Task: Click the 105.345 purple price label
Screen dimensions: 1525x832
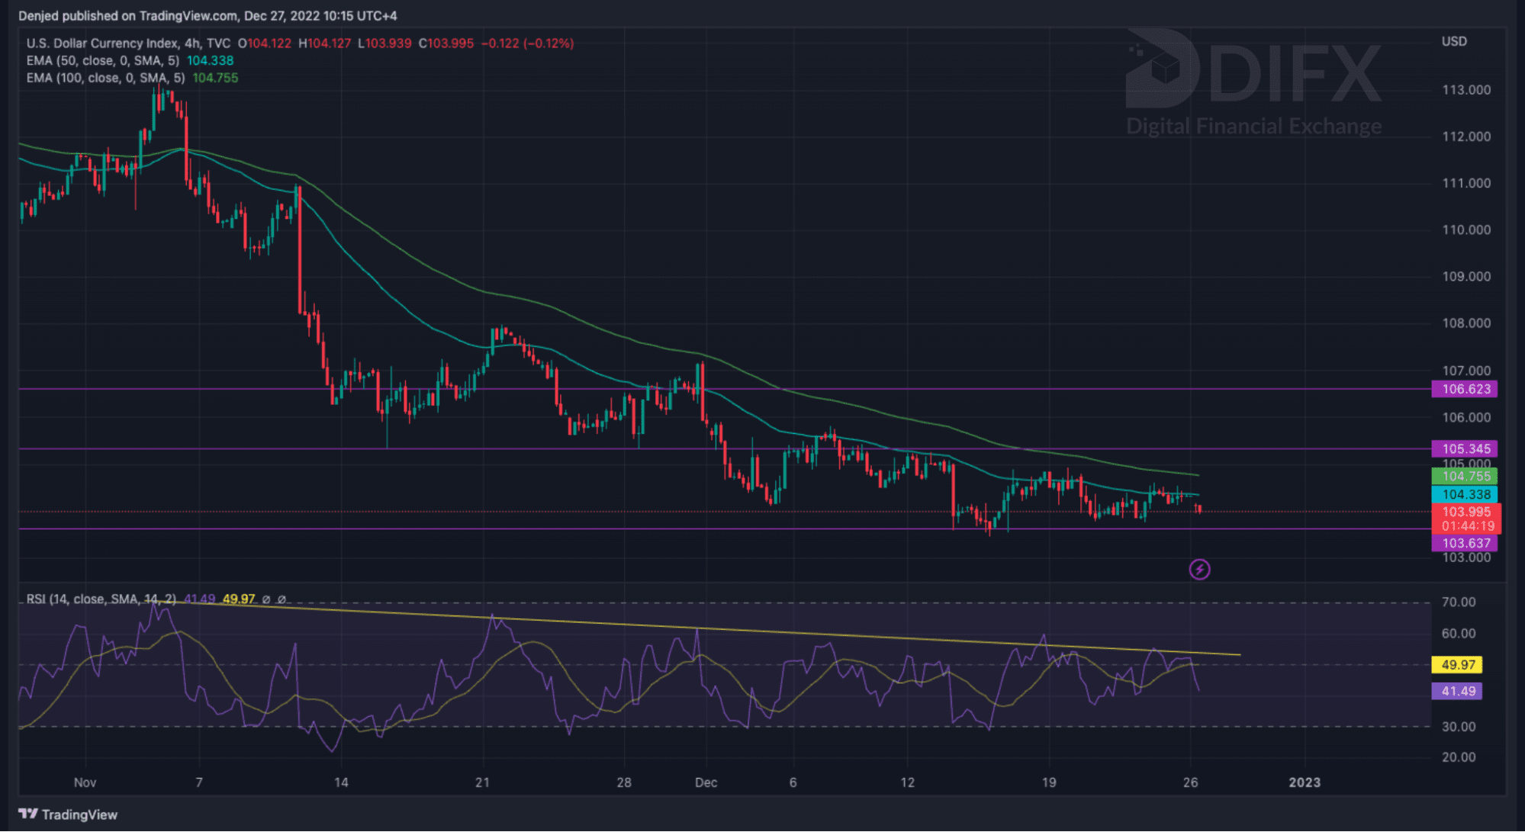Action: 1465,448
